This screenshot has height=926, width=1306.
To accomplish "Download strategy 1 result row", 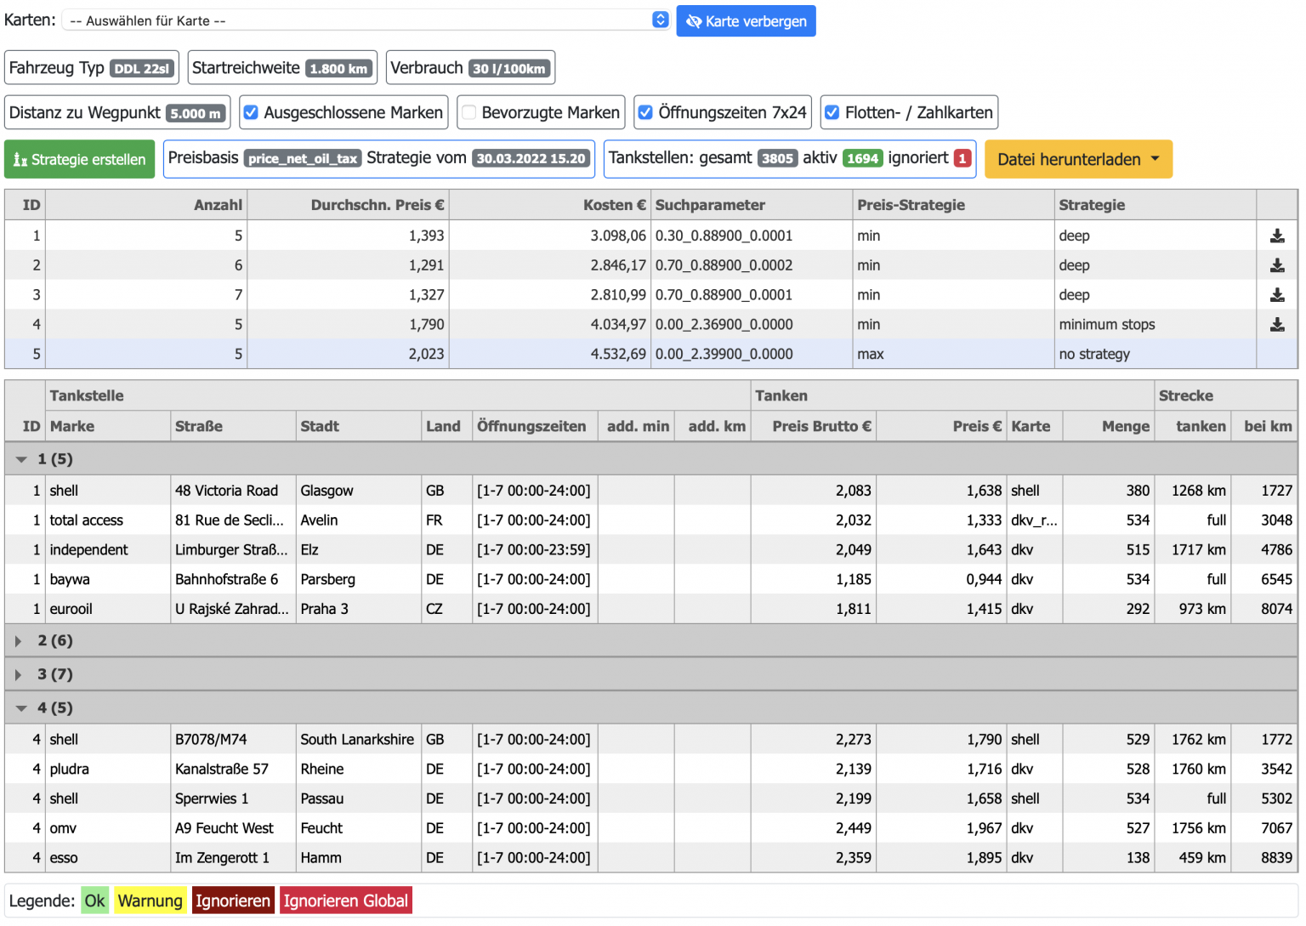I will tap(1277, 236).
